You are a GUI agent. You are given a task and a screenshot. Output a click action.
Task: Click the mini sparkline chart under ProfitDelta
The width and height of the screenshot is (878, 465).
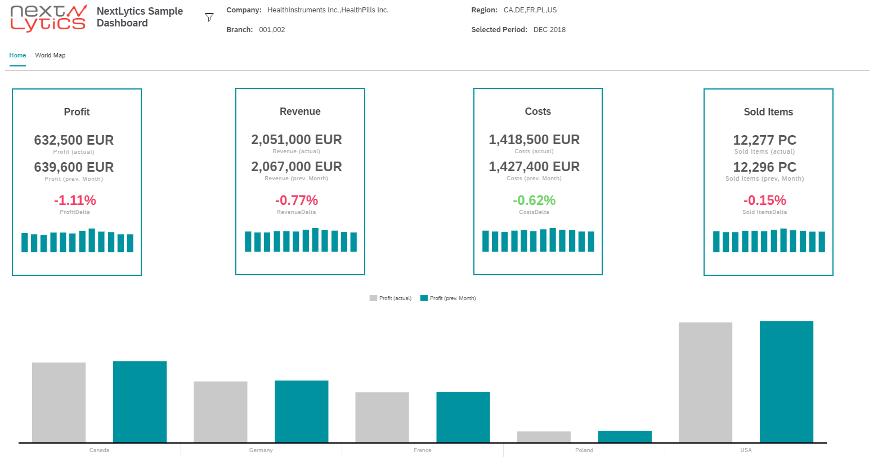coord(77,241)
